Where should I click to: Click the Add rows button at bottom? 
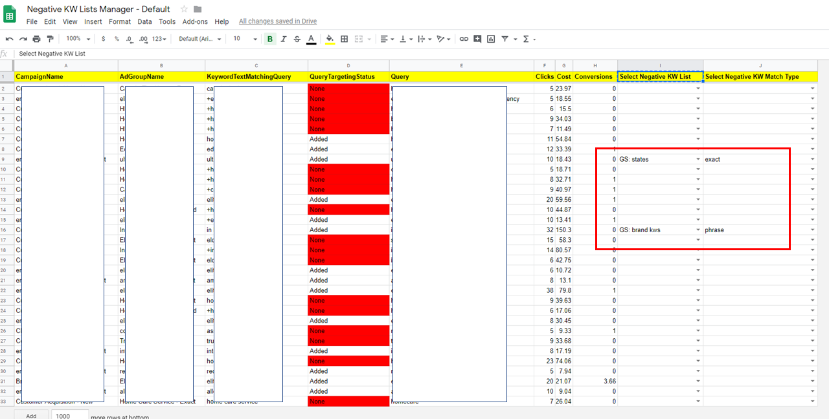point(31,416)
